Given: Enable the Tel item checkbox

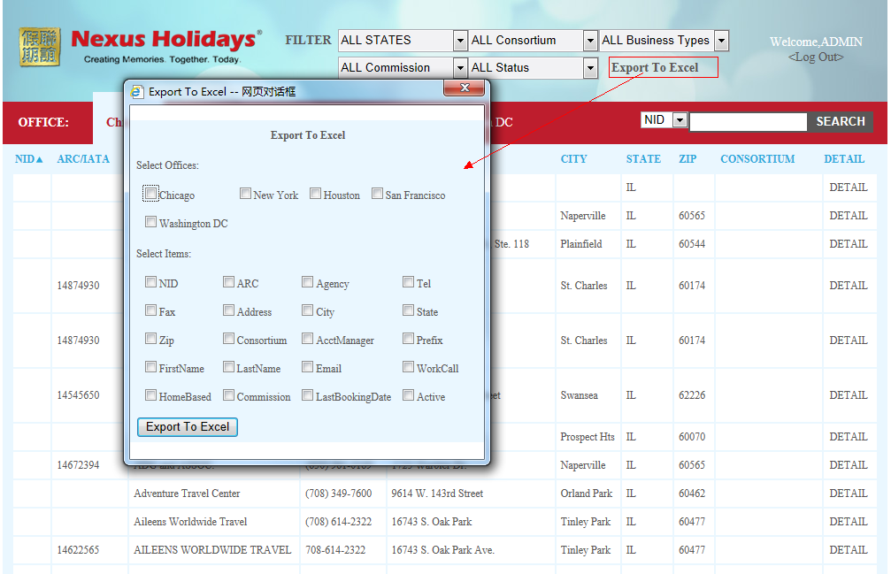Looking at the screenshot, I should tap(408, 281).
